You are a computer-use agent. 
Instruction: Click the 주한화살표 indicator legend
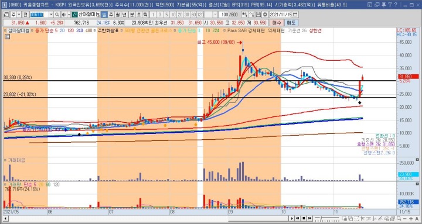(108, 30)
